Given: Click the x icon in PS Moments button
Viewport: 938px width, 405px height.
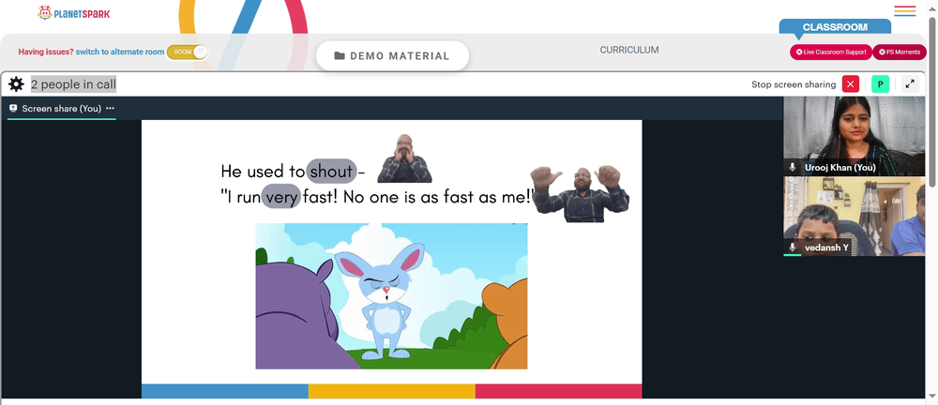Looking at the screenshot, I should (882, 52).
